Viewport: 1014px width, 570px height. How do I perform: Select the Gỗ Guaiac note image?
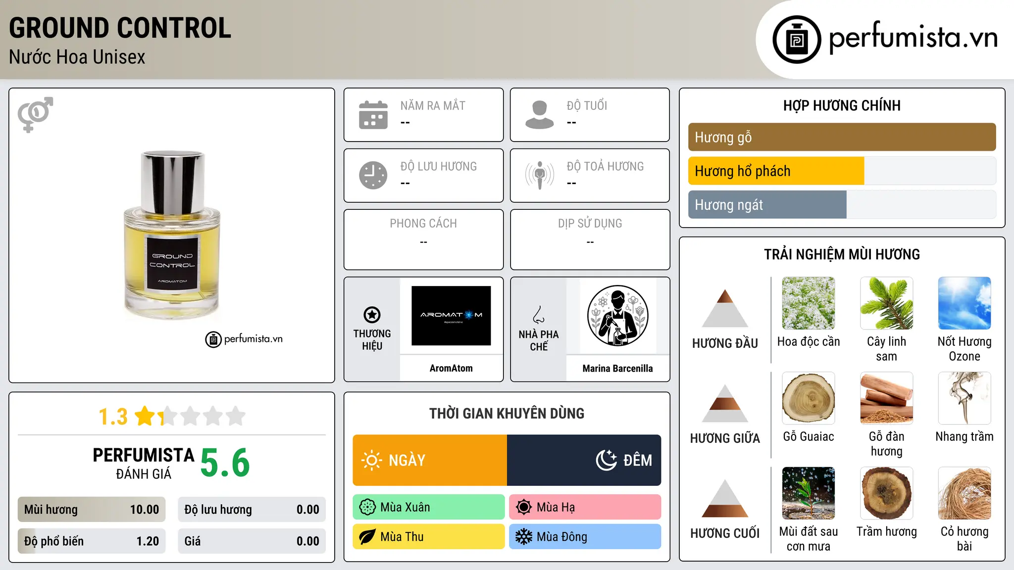click(809, 398)
